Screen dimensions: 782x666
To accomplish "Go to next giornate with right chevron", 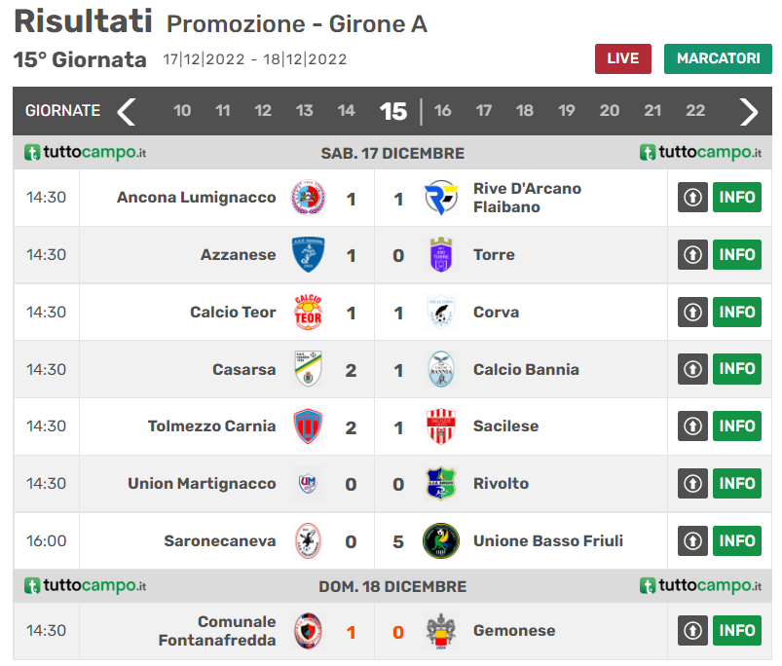I will pyautogui.click(x=748, y=111).
